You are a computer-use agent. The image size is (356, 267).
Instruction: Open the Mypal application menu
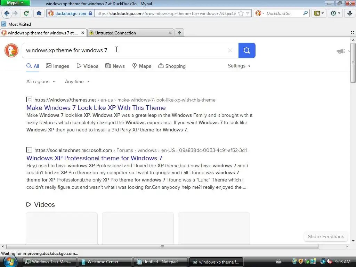(x=15, y=3)
